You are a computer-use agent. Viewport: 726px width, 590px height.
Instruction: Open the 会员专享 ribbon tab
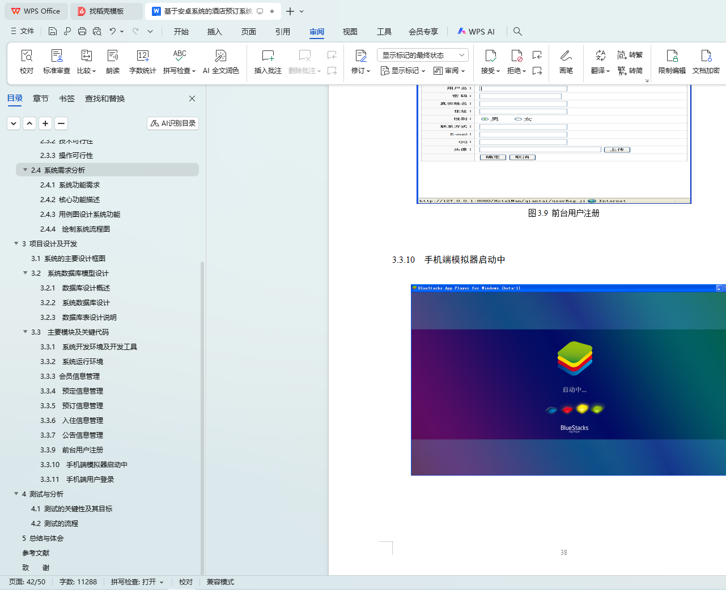[x=423, y=32]
